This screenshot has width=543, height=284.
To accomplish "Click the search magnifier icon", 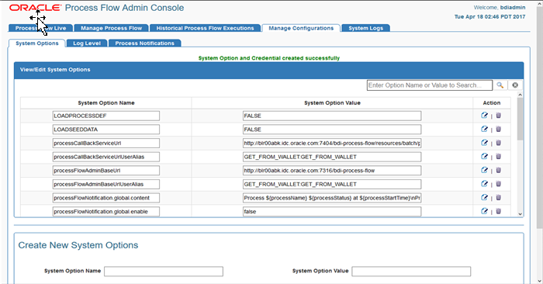I will point(500,85).
